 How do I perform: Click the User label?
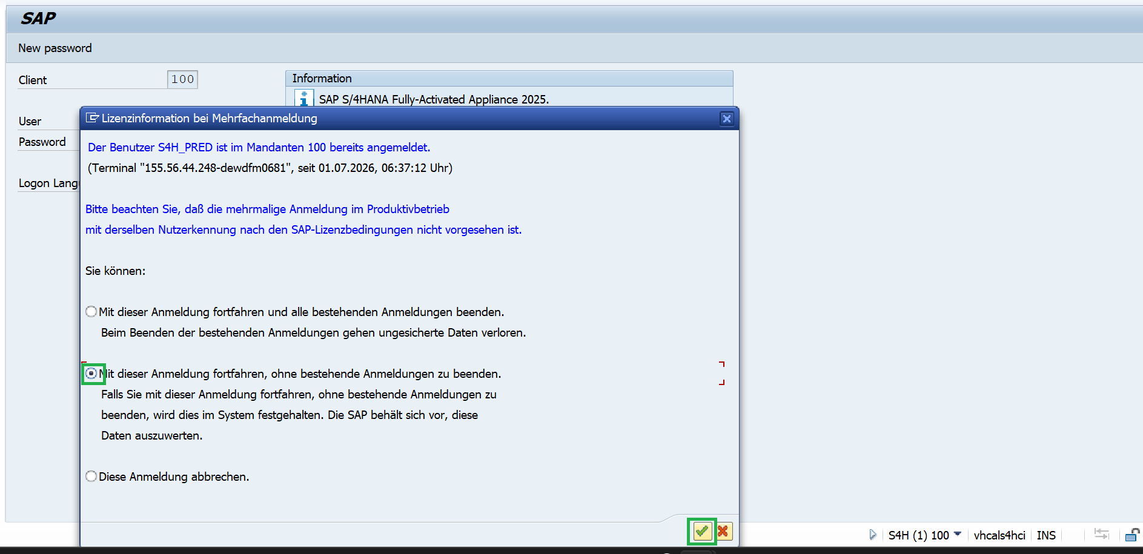(30, 121)
